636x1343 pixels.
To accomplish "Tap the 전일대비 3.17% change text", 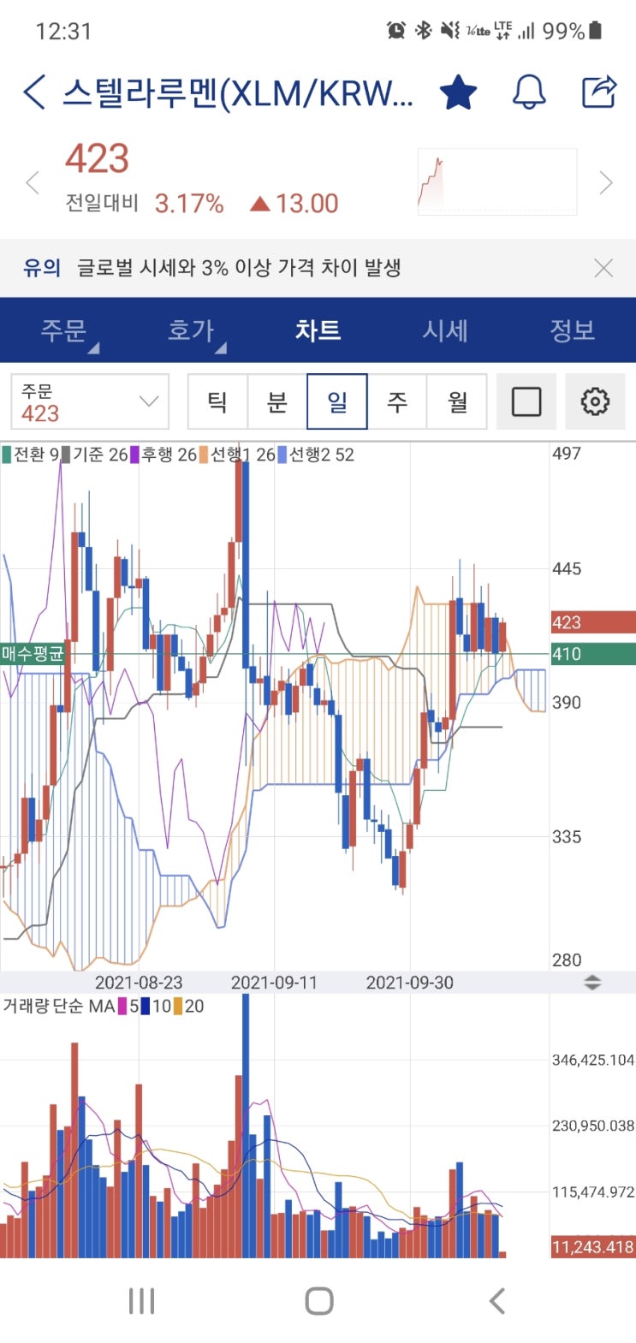I will tap(145, 204).
